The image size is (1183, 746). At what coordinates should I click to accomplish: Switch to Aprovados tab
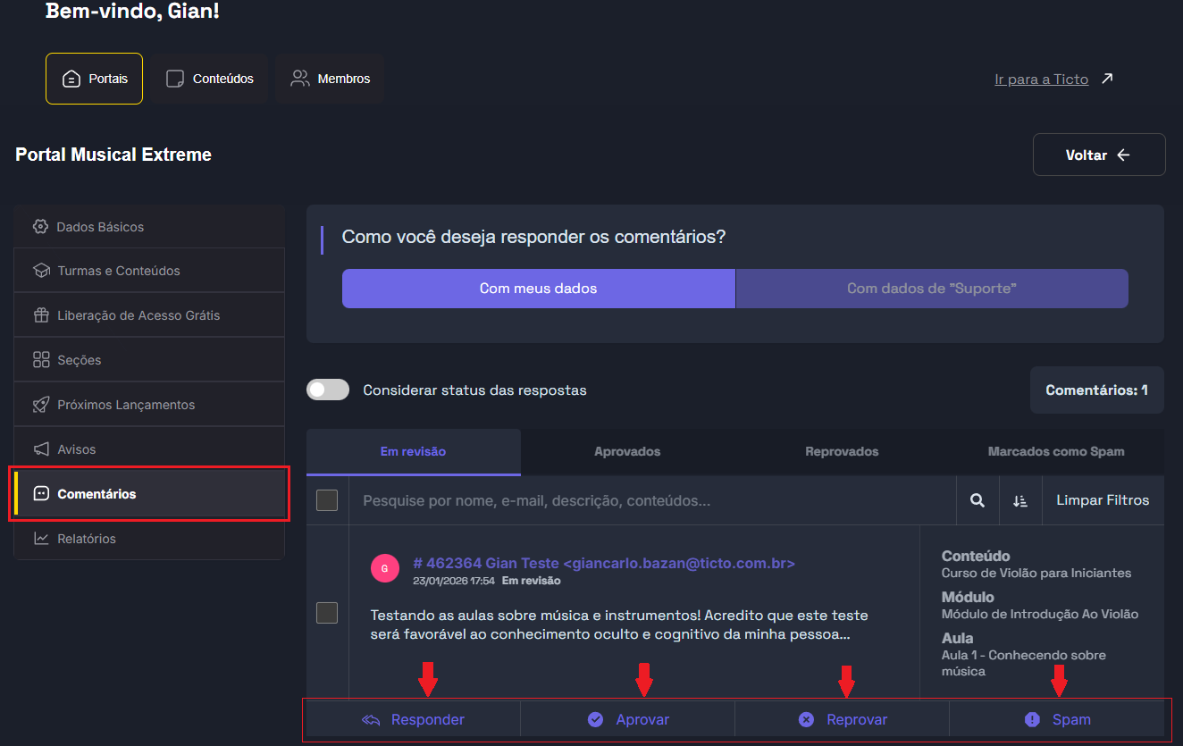click(x=627, y=452)
